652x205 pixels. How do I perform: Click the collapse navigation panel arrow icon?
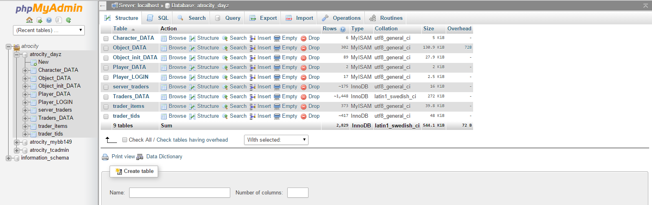point(103,6)
